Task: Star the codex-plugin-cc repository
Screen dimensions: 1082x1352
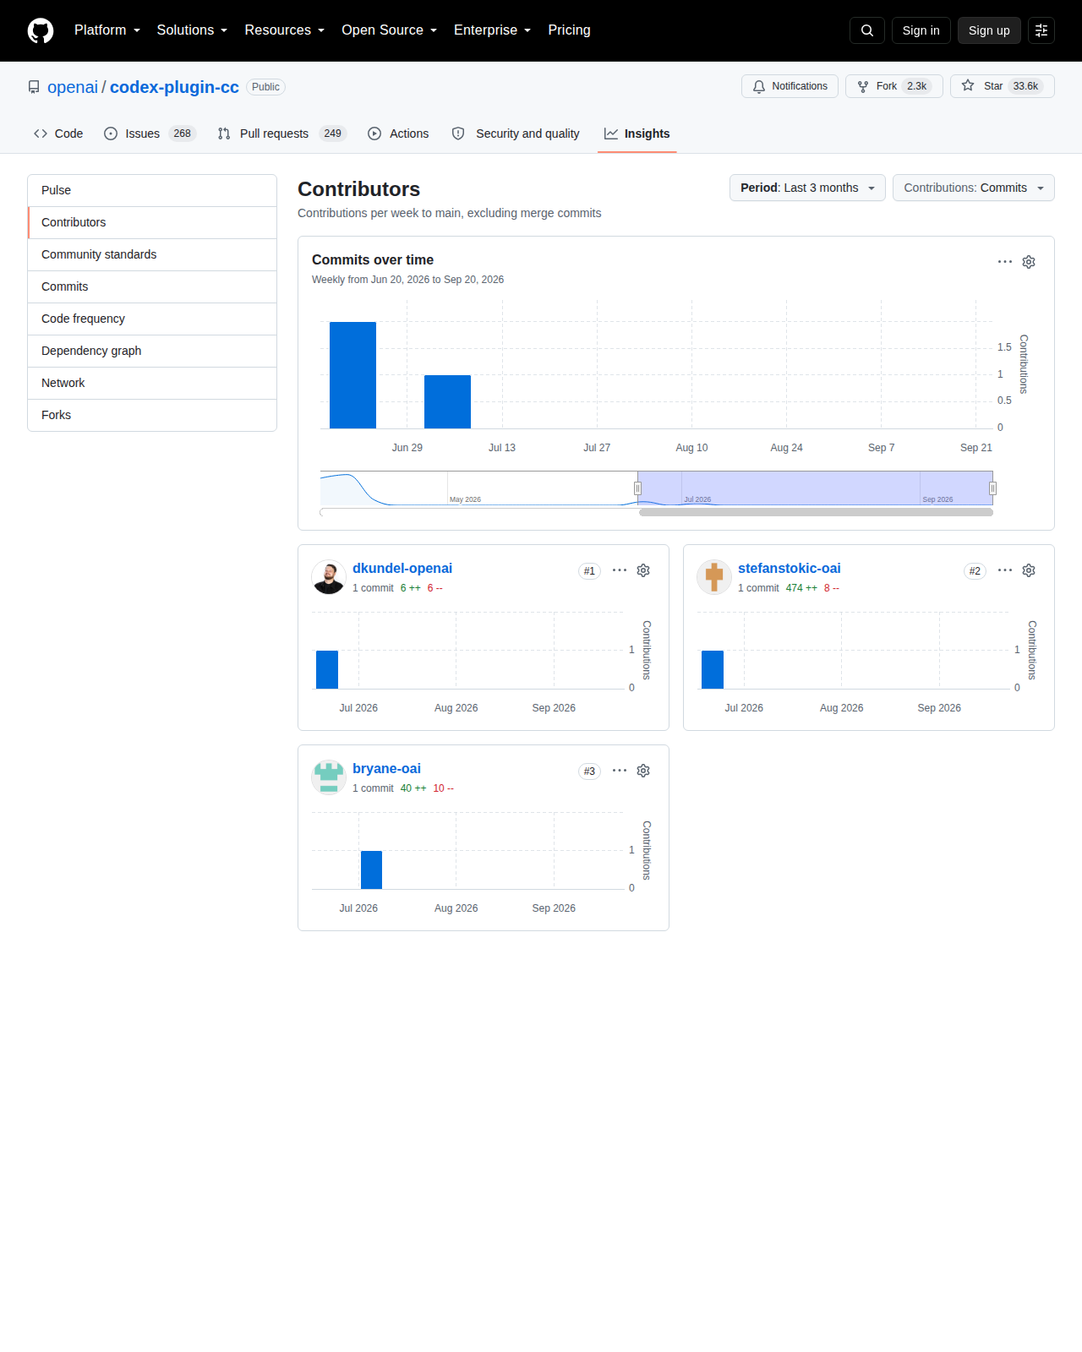Action: point(1003,86)
